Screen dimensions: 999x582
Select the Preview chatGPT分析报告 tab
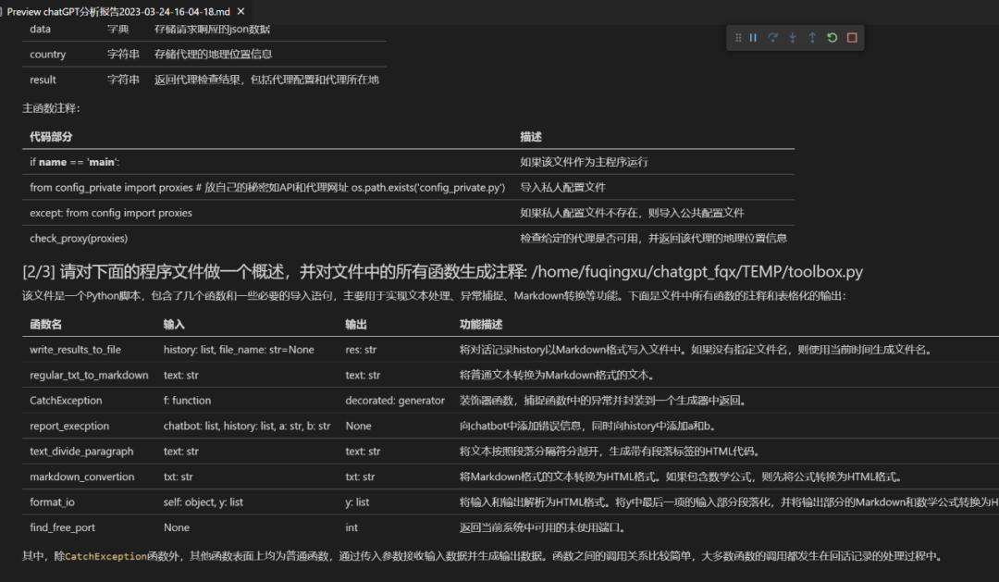pos(120,11)
